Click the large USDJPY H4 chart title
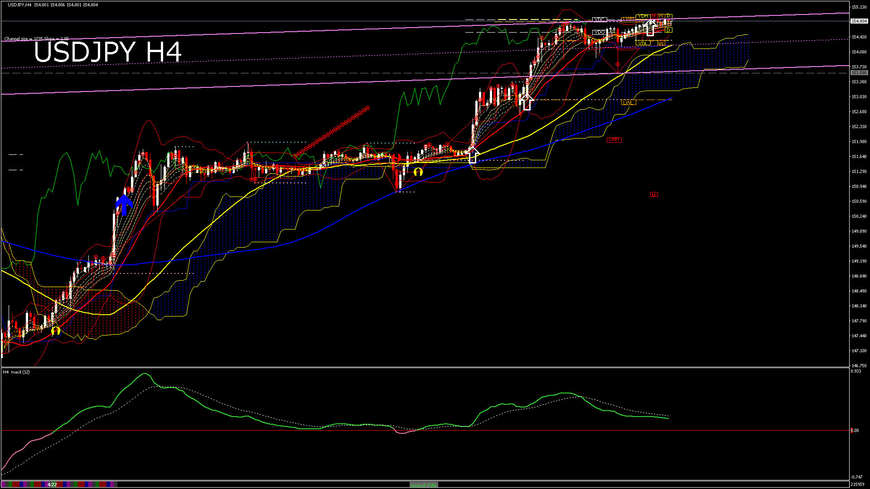870x489 pixels. (108, 52)
